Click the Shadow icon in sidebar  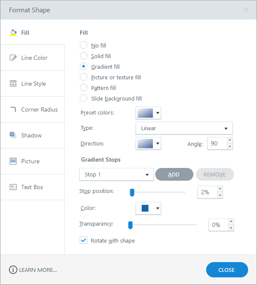(13, 135)
